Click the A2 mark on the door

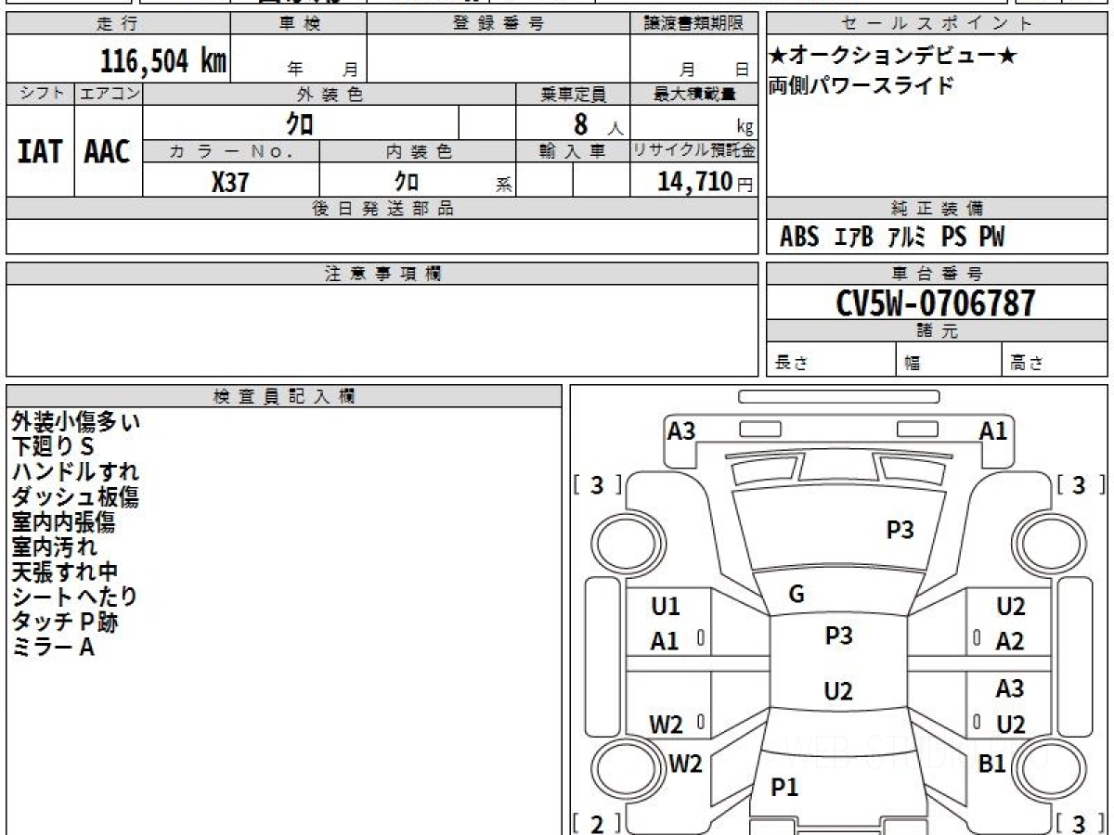coord(1010,641)
